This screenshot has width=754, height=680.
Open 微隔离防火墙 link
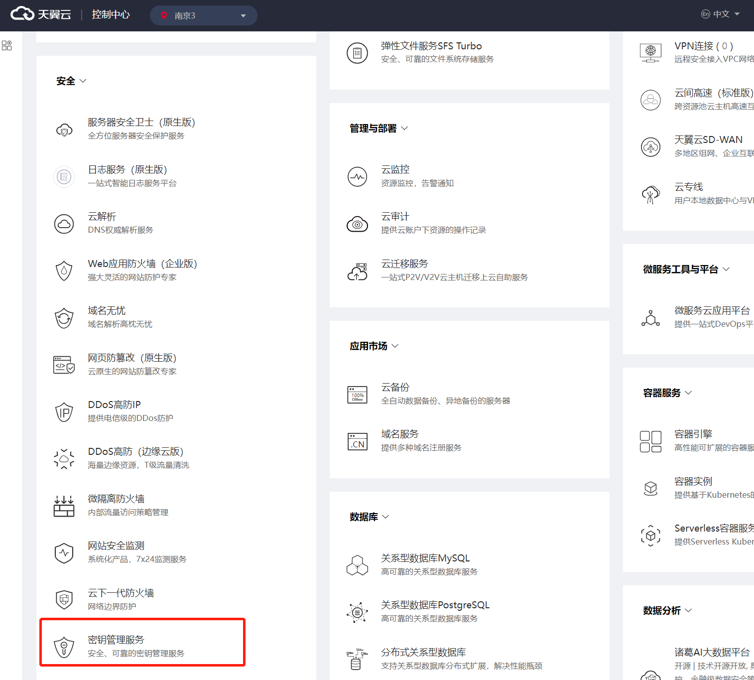point(116,499)
